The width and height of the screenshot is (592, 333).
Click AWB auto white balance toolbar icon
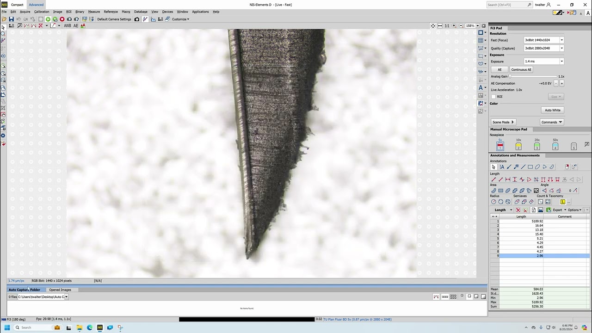pos(68,26)
